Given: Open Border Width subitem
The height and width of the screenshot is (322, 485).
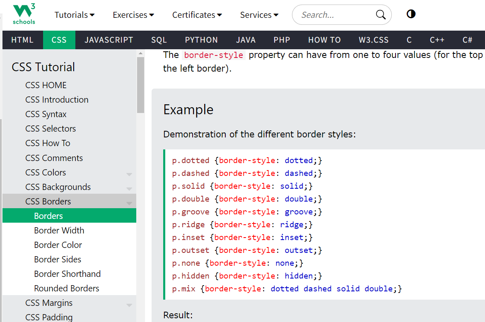Looking at the screenshot, I should [69, 230].
